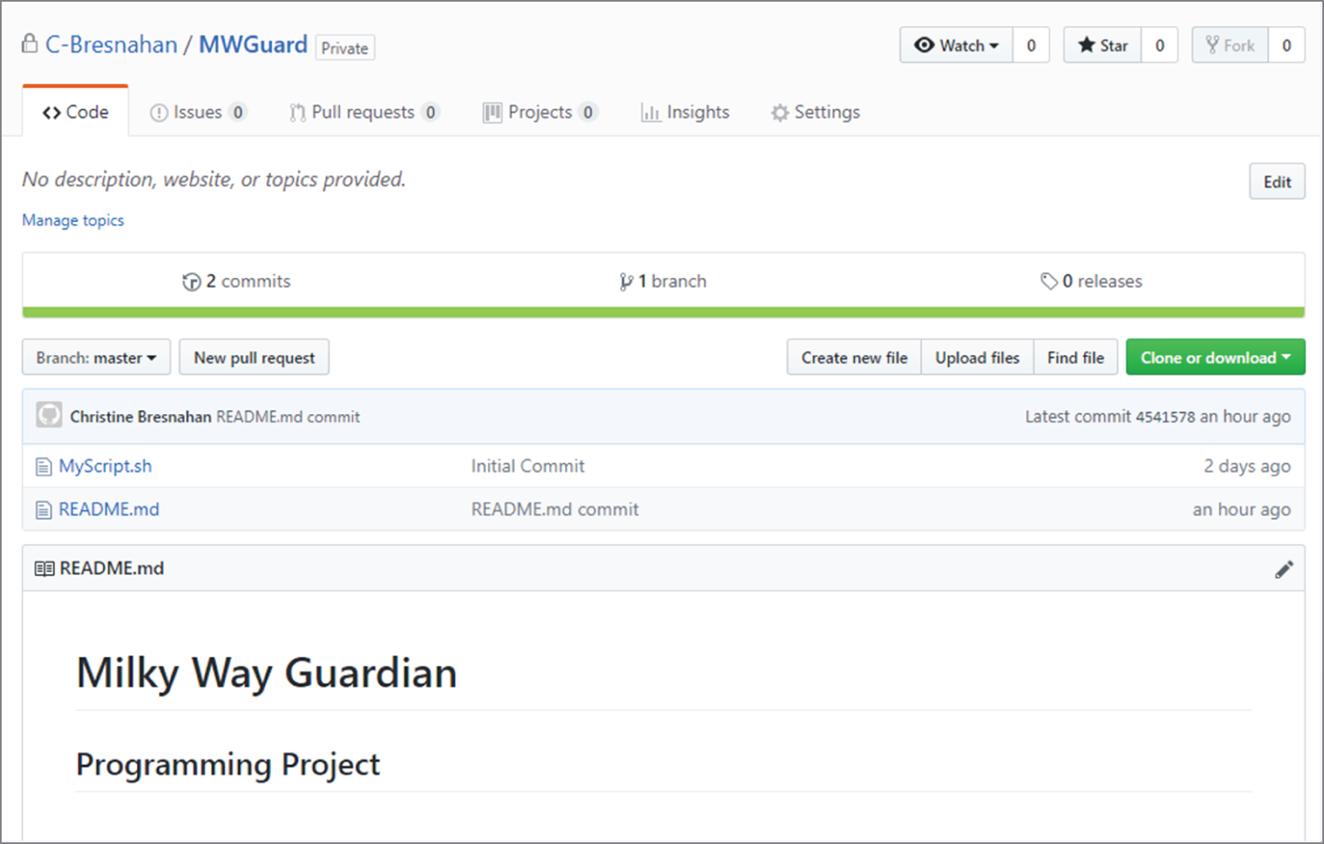Open the MyScript.sh file

pos(105,466)
